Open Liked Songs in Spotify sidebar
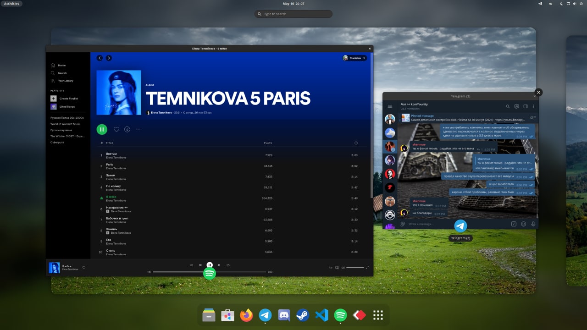 pos(63,106)
